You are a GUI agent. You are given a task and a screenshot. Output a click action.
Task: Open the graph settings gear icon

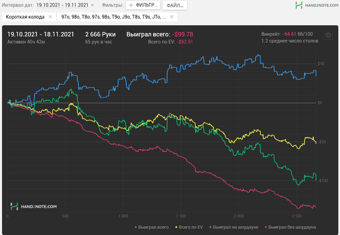click(328, 35)
